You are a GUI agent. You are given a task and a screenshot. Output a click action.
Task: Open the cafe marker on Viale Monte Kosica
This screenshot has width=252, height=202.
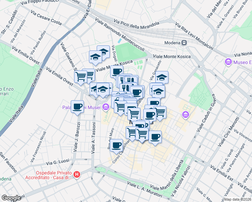coord(117,72)
